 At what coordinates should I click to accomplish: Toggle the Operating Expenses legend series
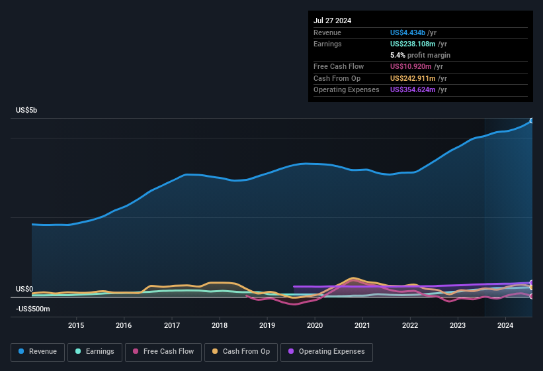coord(327,351)
